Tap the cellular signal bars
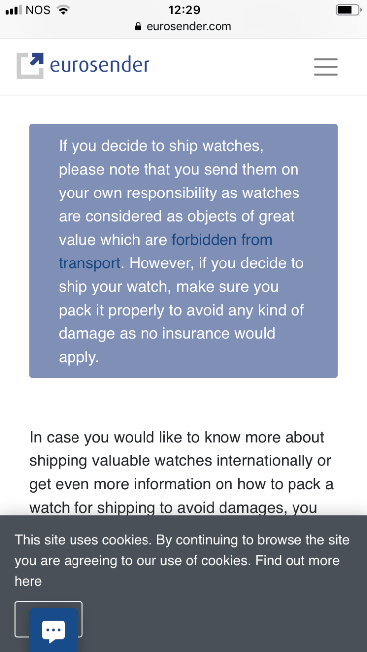The image size is (367, 652). [x=13, y=10]
